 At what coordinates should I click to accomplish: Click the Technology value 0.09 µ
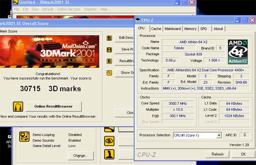click(x=171, y=60)
